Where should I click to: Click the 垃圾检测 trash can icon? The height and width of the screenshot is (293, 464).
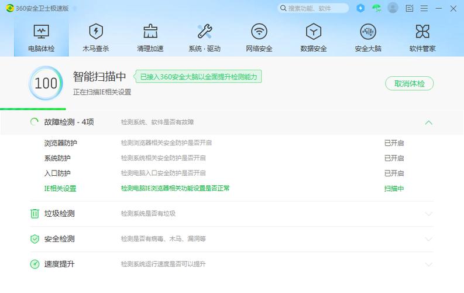pos(35,213)
